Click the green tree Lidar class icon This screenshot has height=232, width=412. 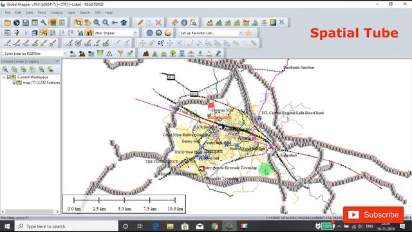[173, 53]
